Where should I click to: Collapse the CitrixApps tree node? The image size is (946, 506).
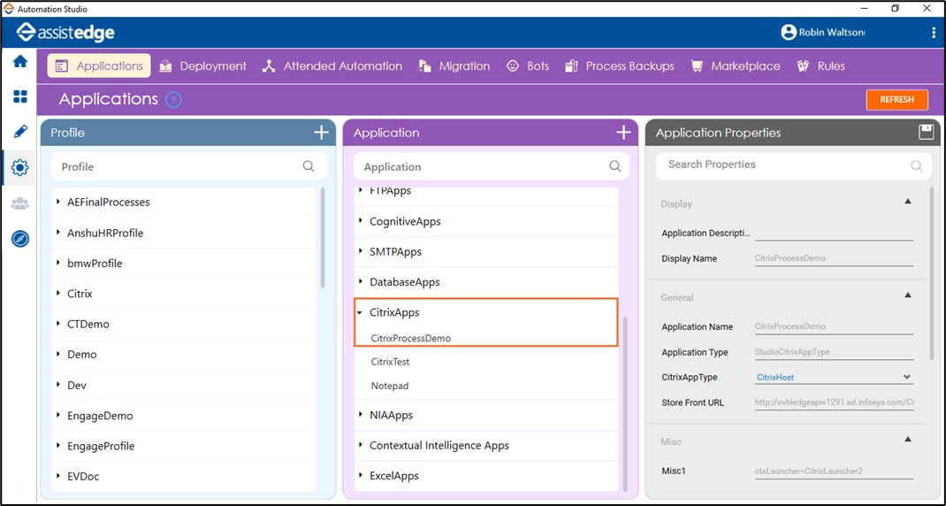(x=360, y=312)
